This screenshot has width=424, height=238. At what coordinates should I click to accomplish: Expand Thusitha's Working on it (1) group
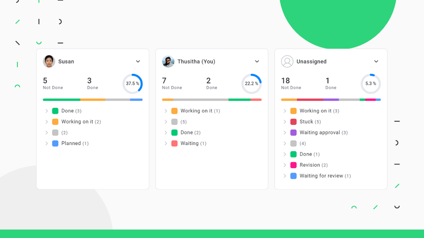(x=166, y=111)
